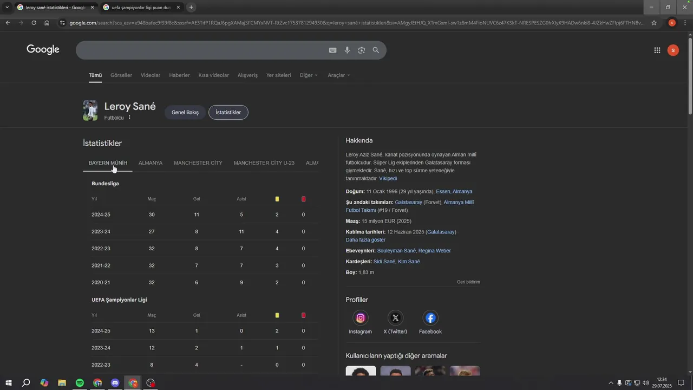This screenshot has height=390, width=693.
Task: Expand the Araçlar dropdown
Action: (339, 75)
